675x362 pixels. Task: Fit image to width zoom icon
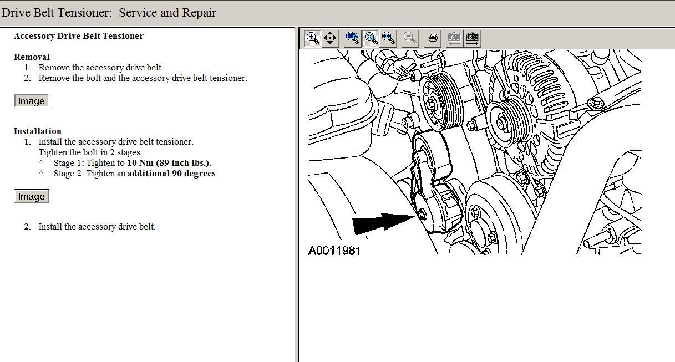click(x=388, y=38)
